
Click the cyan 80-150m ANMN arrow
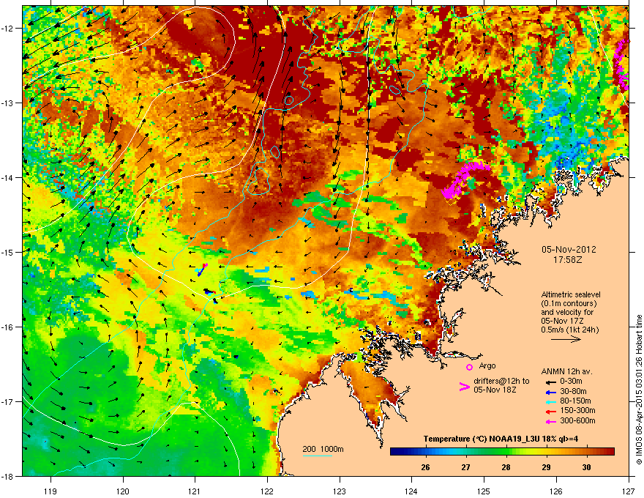click(550, 401)
